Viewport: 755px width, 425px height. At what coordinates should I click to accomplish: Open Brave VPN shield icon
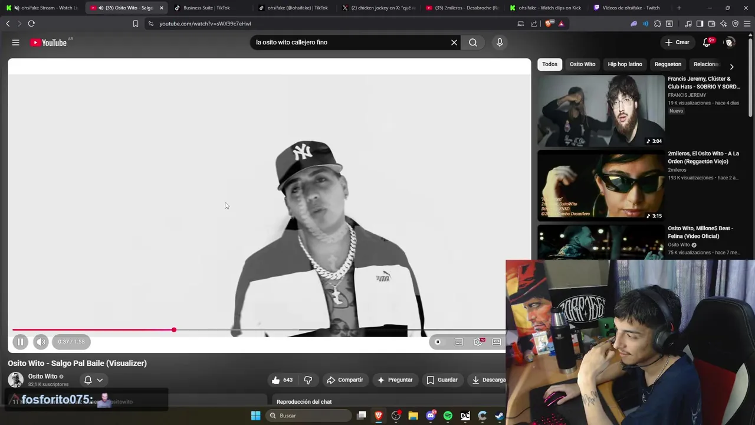[736, 24]
